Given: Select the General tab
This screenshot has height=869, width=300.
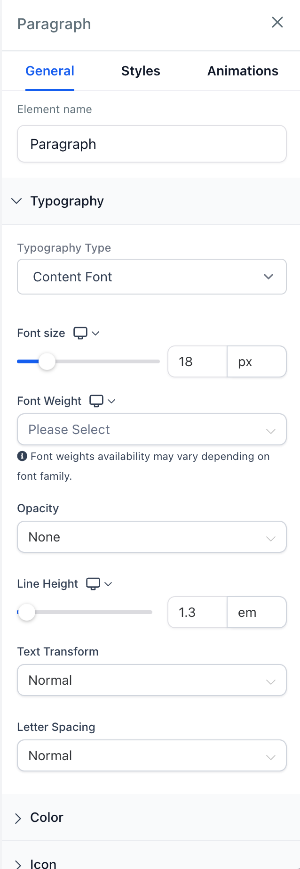Looking at the screenshot, I should click(50, 71).
